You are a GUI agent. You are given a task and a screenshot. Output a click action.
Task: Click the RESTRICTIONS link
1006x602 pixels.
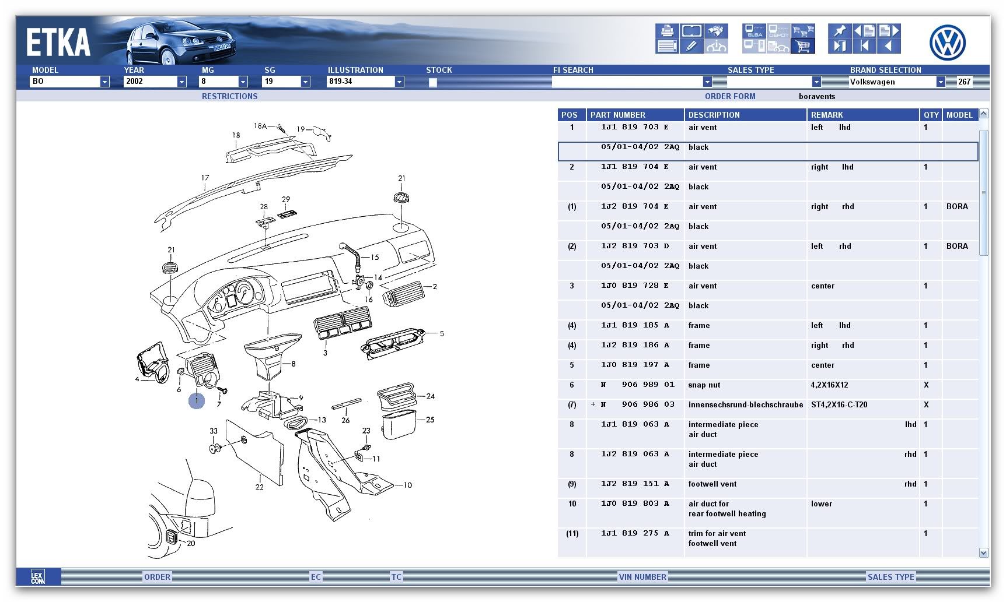point(229,96)
